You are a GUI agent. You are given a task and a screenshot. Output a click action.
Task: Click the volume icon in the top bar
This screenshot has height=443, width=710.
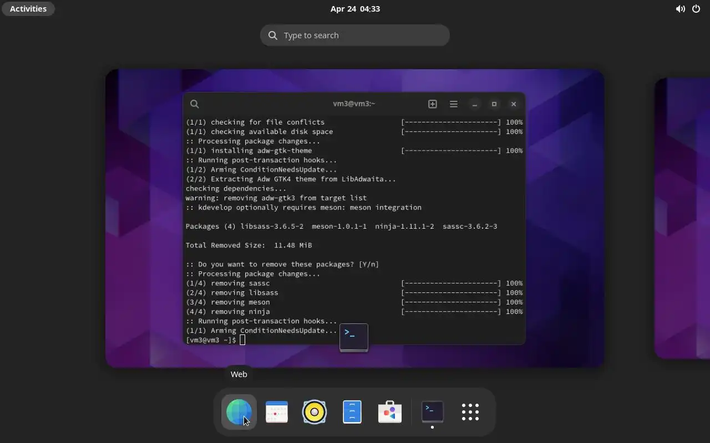(680, 9)
